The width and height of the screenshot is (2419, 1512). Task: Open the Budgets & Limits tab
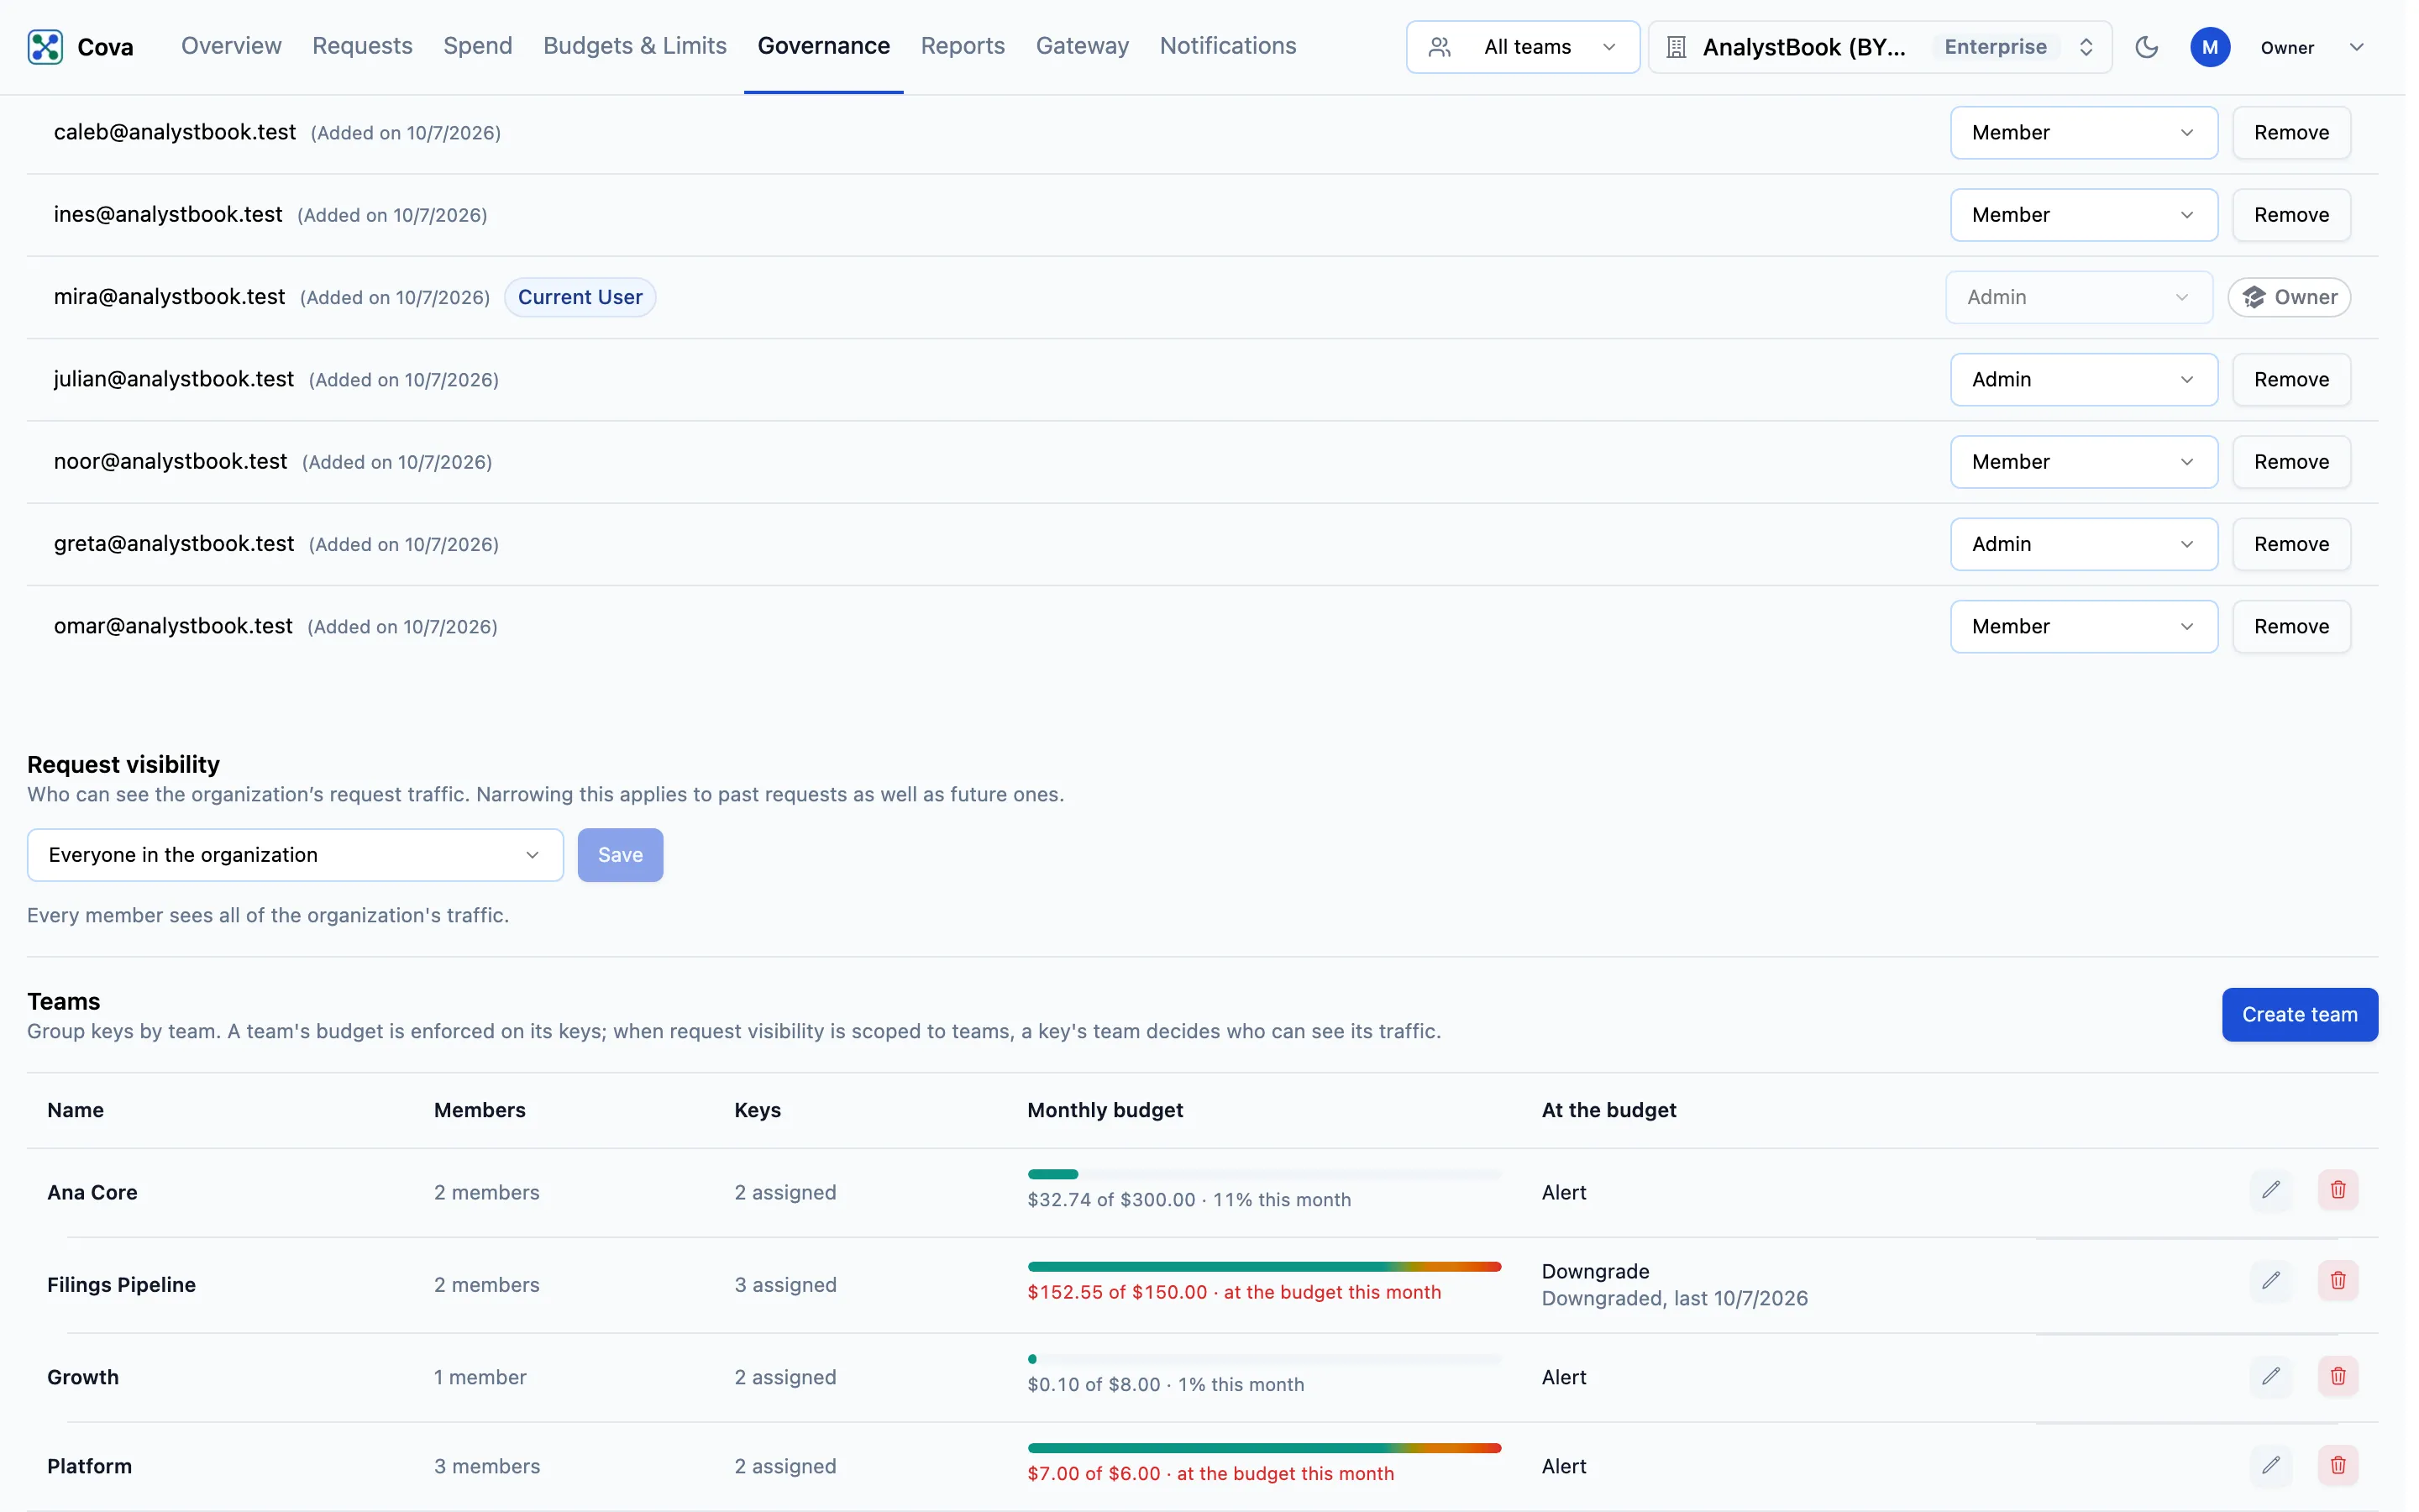(635, 46)
